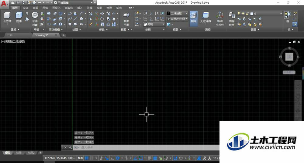Click the Save icon in quick access toolbar

23,2
